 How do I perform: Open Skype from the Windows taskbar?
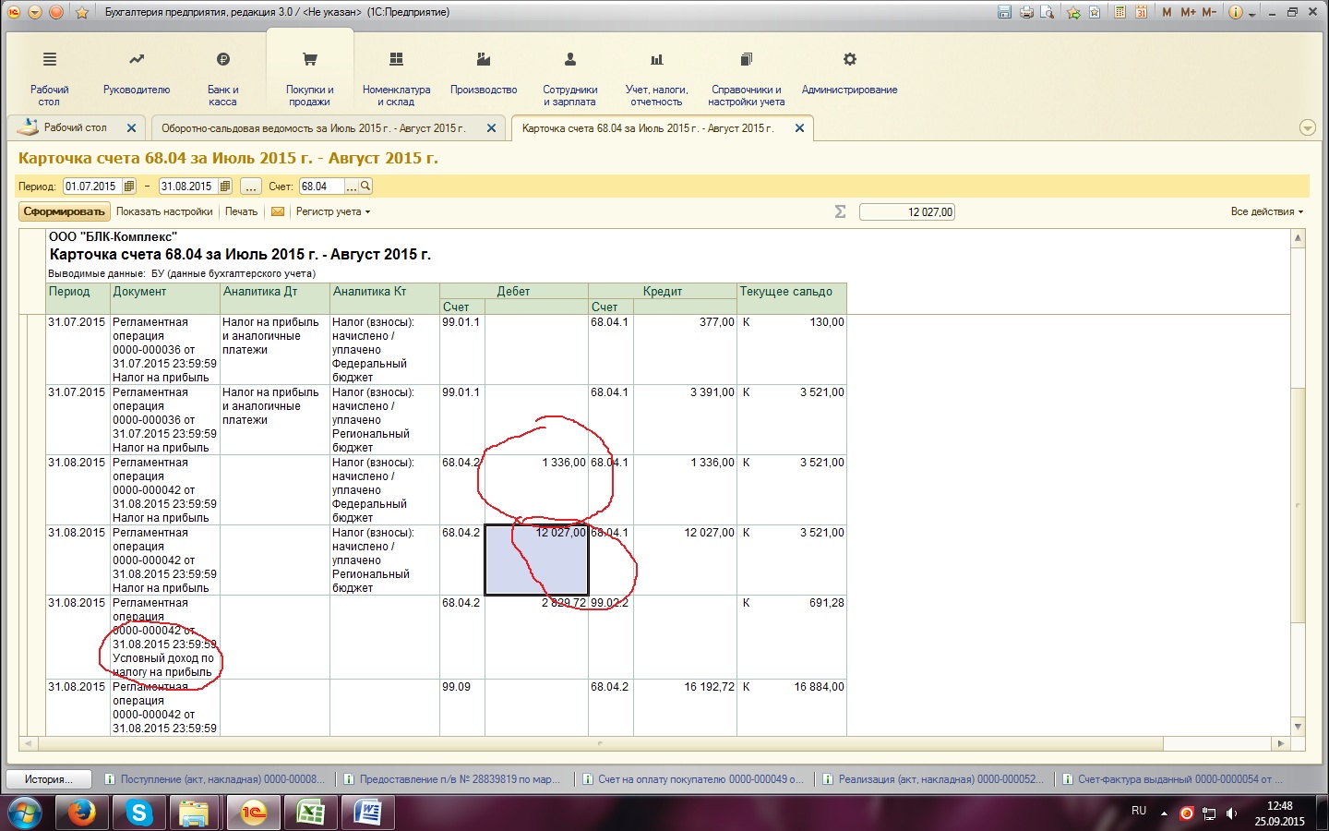click(x=139, y=813)
